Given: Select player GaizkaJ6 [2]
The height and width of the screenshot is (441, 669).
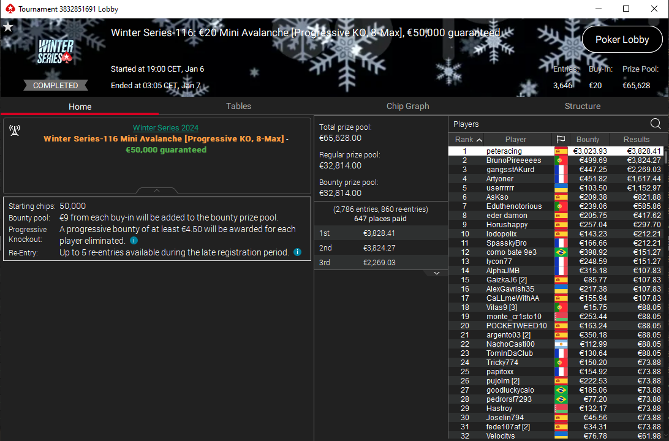Looking at the screenshot, I should tap(556, 280).
